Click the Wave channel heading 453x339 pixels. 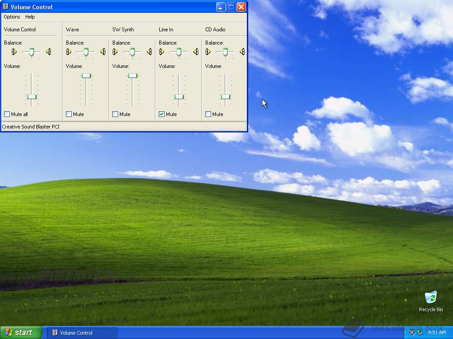[x=72, y=30]
